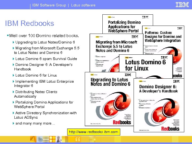This screenshot has height=144, width=192.
Task: Click Redbooks logo on the Upgrading cover
Action: (122, 122)
